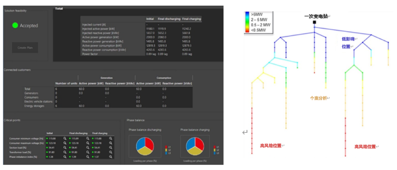
Task: Click the Number of units column header
Action: pos(66,84)
